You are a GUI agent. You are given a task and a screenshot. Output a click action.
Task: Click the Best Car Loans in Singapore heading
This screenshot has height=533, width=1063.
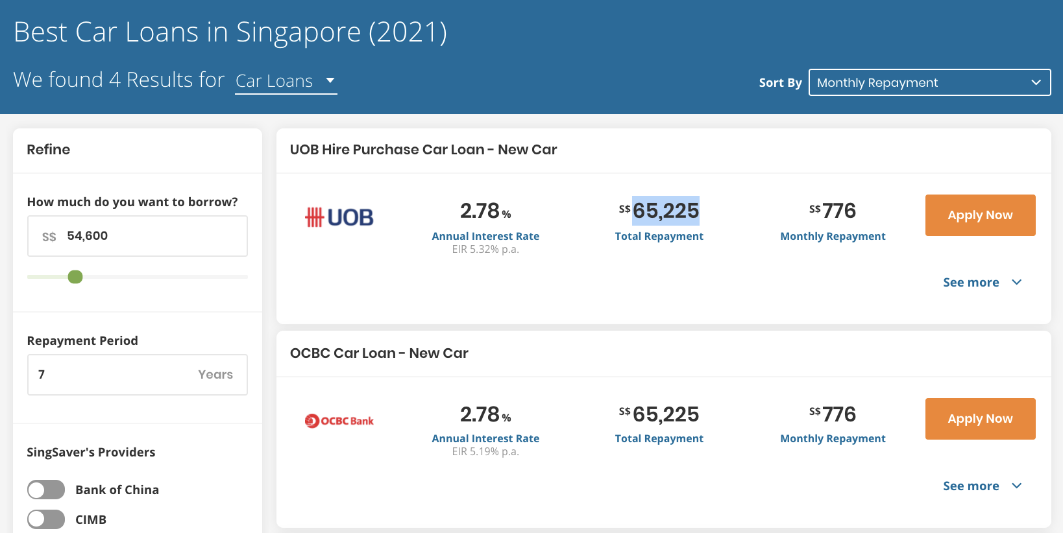[x=230, y=32]
